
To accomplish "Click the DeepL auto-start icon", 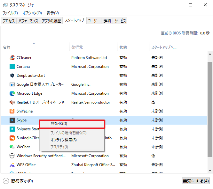I will (x=12, y=76).
